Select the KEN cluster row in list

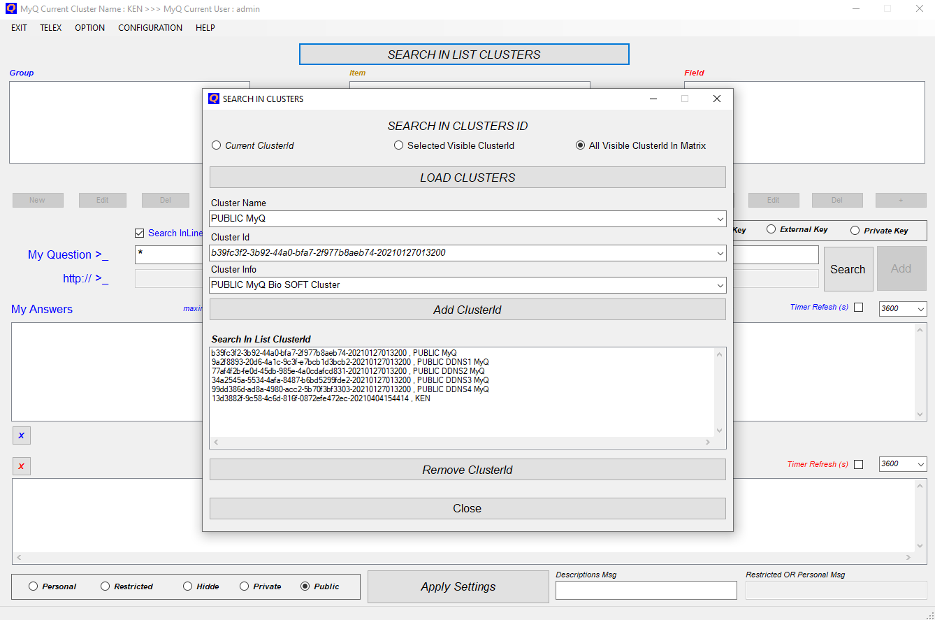coord(321,398)
